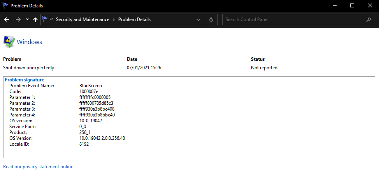Close the Problem Details window
Image resolution: width=379 pixels, height=192 pixels.
370,5
